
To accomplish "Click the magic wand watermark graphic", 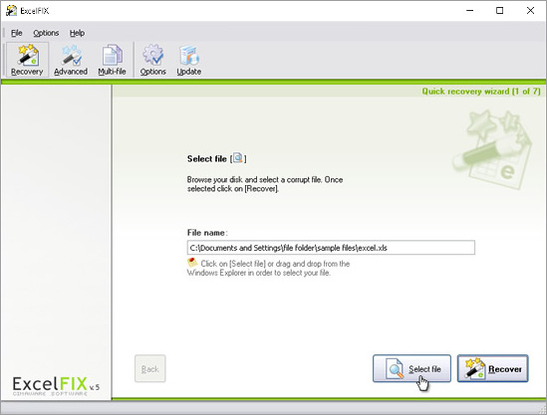I will click(x=492, y=150).
